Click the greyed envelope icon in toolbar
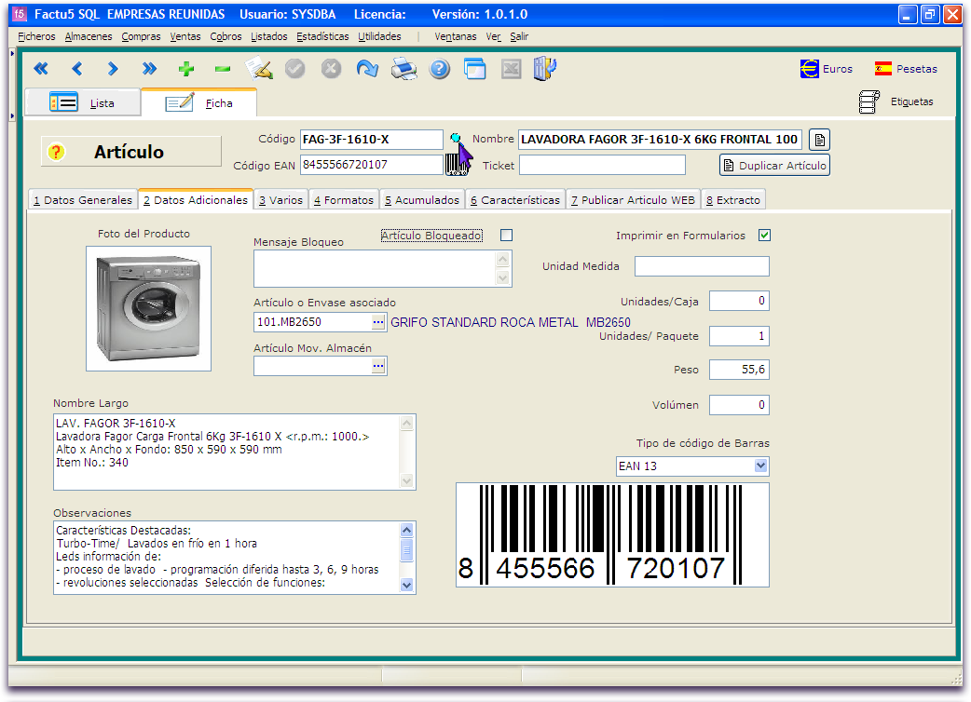The width and height of the screenshot is (971, 702). [511, 69]
